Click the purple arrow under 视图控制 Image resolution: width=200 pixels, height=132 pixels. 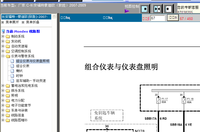tap(127, 11)
